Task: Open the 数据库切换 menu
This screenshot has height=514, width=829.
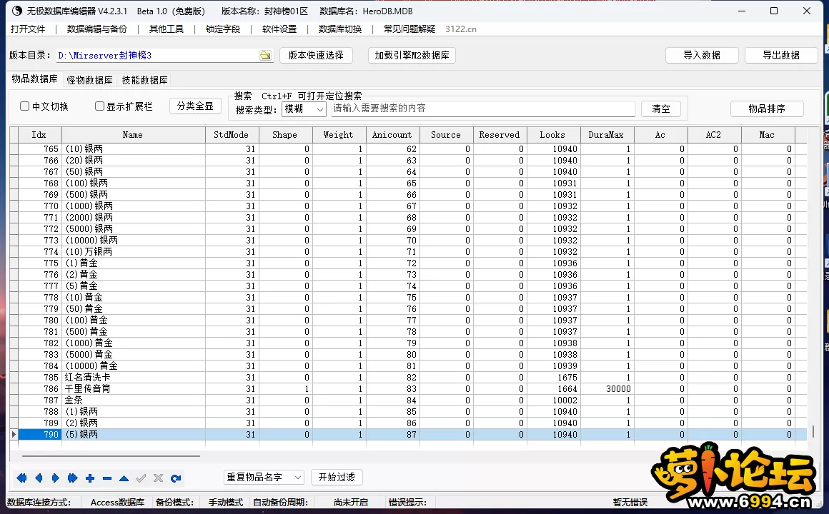Action: coord(340,29)
